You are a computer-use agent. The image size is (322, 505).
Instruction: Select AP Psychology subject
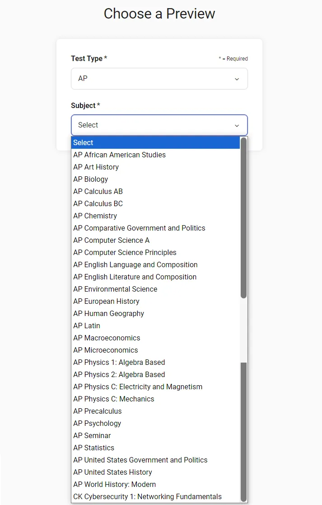(98, 423)
